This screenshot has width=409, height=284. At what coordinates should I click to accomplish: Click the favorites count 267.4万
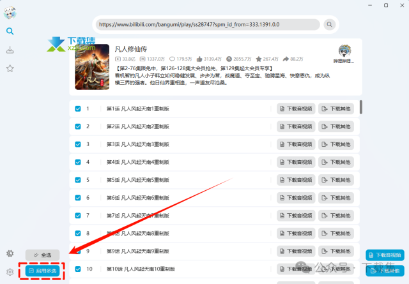pos(267,59)
